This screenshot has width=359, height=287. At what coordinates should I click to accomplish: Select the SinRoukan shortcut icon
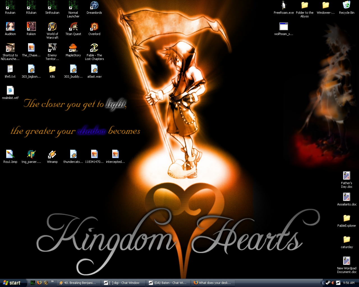click(x=52, y=8)
